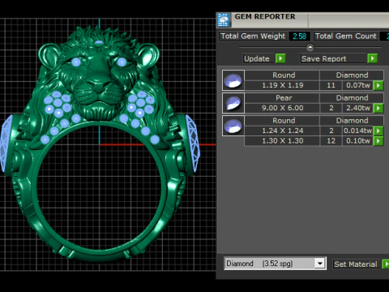Select the 1.24 X 1.24 size cell
The height and width of the screenshot is (292, 389).
[282, 131]
